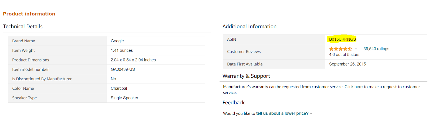Viewport: 432px width, 121px height.
Task: Open the 39,540 ratings link
Action: coord(376,49)
